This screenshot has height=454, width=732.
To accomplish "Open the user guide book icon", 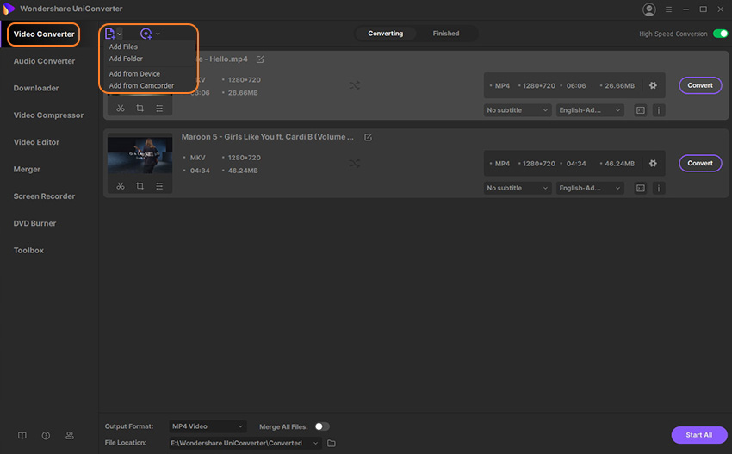I will coord(22,435).
